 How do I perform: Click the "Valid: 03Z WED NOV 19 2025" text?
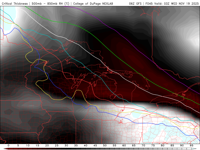[176, 3]
